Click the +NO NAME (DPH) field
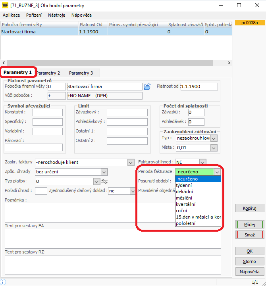 pyautogui.click(x=104, y=96)
